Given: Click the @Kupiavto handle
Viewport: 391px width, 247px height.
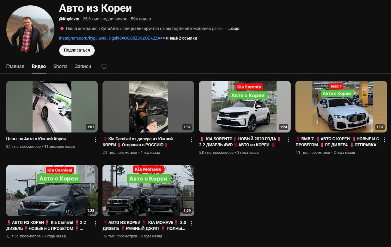Looking at the screenshot, I should click(x=69, y=19).
